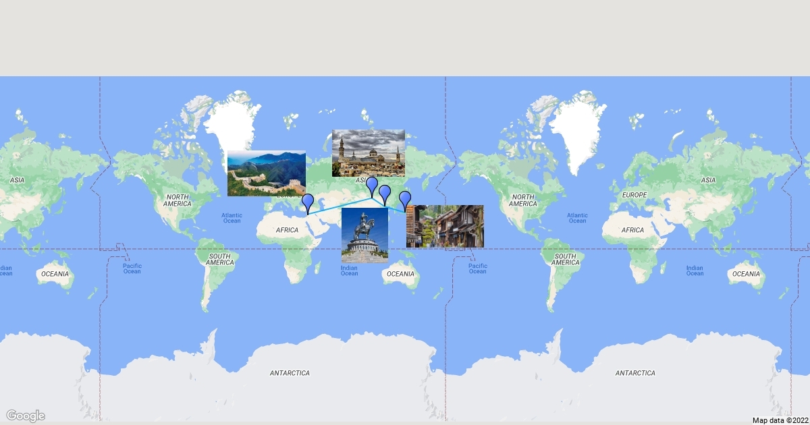Open the Great Wall photo thumbnail
This screenshot has height=425, width=810.
tap(266, 173)
